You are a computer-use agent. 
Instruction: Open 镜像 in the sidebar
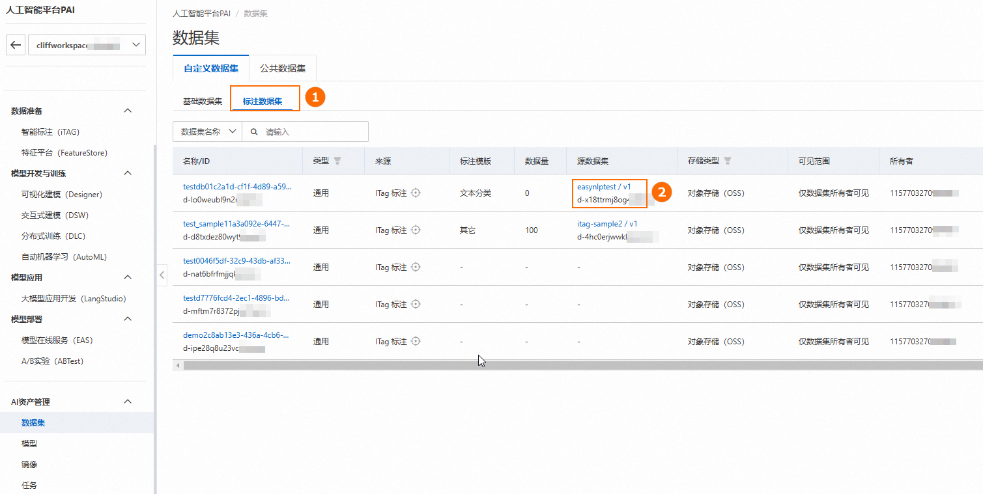tap(29, 464)
